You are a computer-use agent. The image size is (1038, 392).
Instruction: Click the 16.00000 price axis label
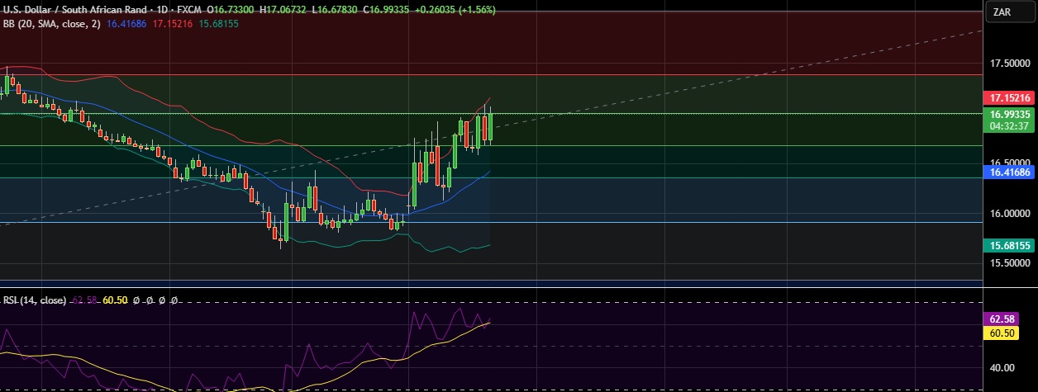pyautogui.click(x=1011, y=213)
